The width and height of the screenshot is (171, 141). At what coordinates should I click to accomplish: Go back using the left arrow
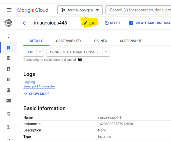point(24,23)
